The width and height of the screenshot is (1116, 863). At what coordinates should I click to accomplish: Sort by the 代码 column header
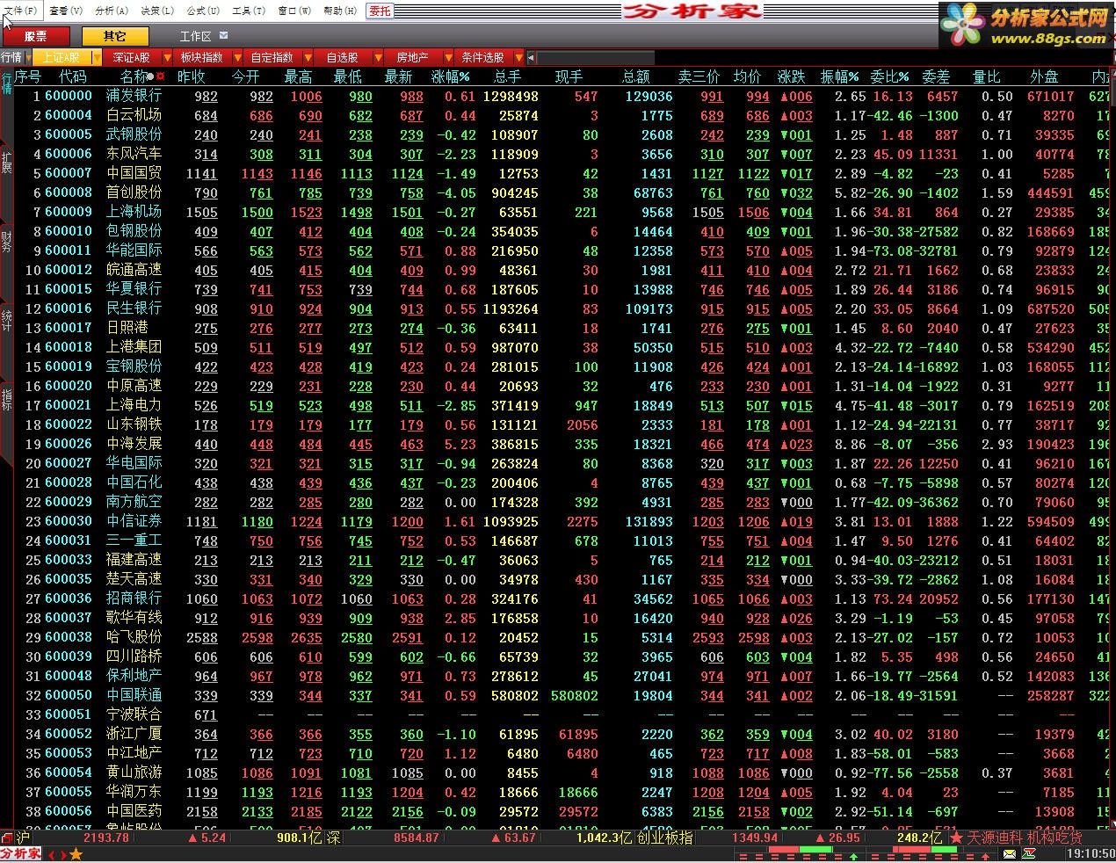point(73,77)
